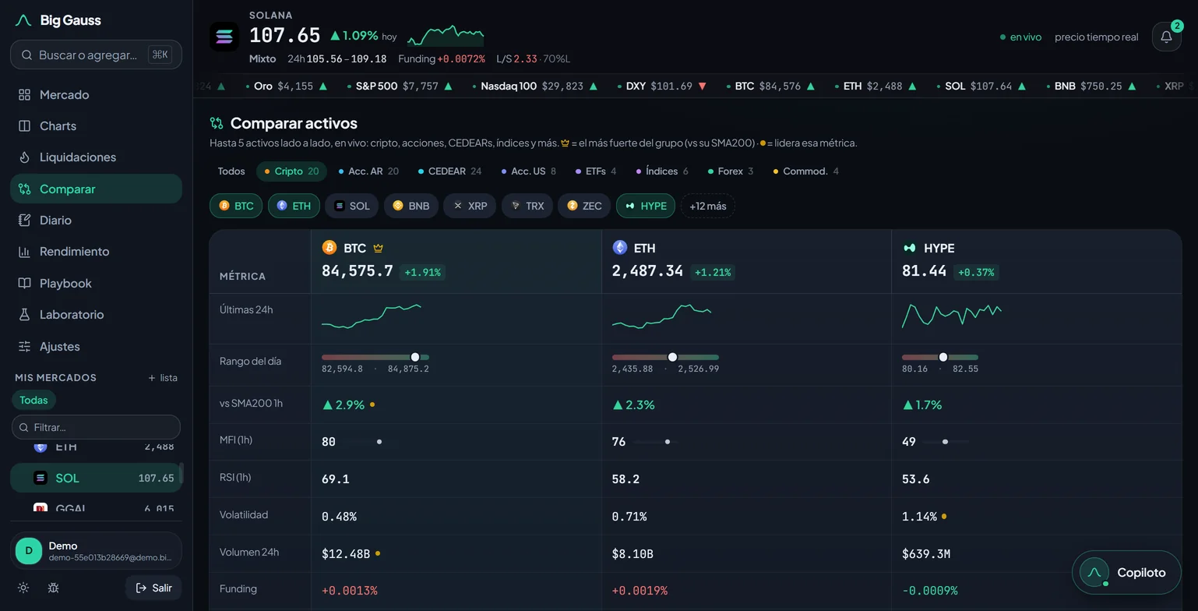The width and height of the screenshot is (1198, 611).
Task: Click the S&P 500 ticker item
Action: [x=400, y=87]
